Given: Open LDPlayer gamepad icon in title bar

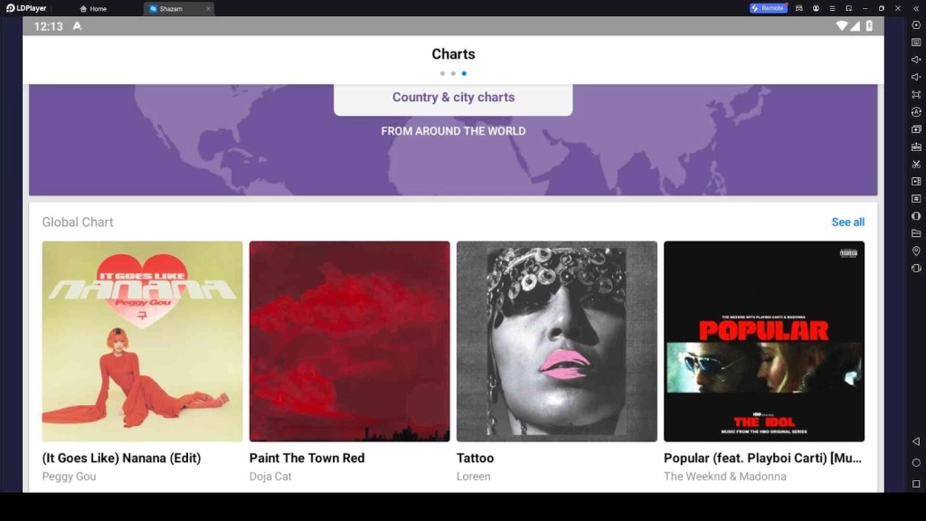Looking at the screenshot, I should coord(799,8).
